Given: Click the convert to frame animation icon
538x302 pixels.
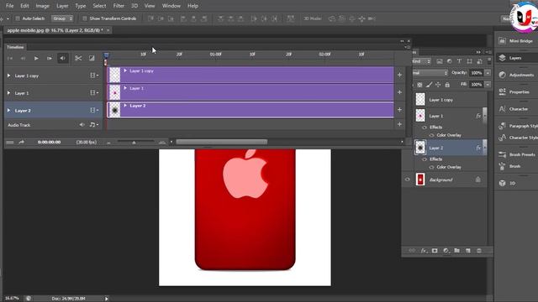Looking at the screenshot, I should tap(9, 142).
